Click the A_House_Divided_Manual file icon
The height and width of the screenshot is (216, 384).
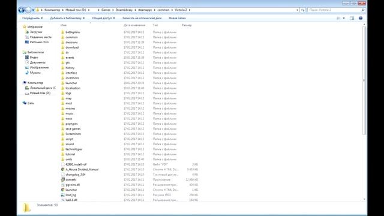[62, 169]
